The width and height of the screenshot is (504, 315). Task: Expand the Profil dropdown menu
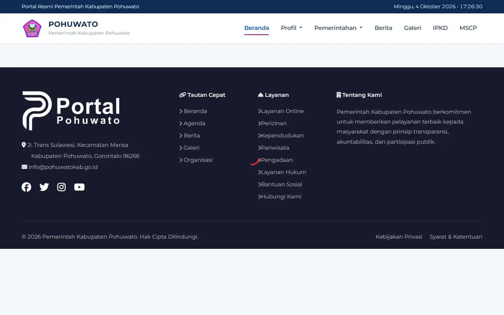pos(291,28)
